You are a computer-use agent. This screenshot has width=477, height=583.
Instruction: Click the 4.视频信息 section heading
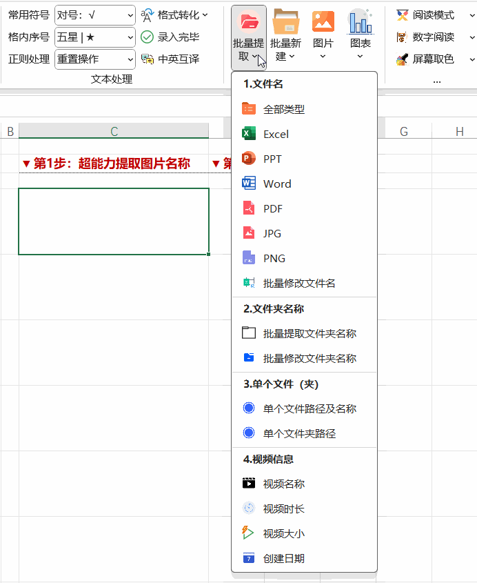point(268,459)
